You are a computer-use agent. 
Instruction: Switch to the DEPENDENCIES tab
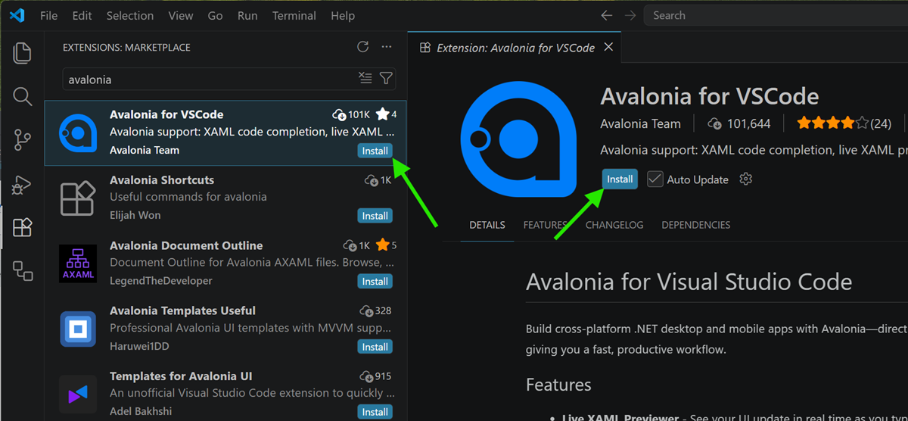tap(696, 225)
